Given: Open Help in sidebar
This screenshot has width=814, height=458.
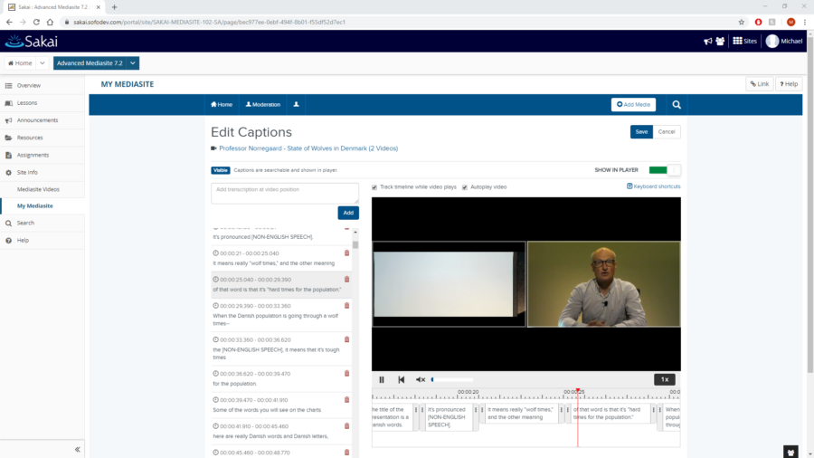Looking at the screenshot, I should 43,241.
